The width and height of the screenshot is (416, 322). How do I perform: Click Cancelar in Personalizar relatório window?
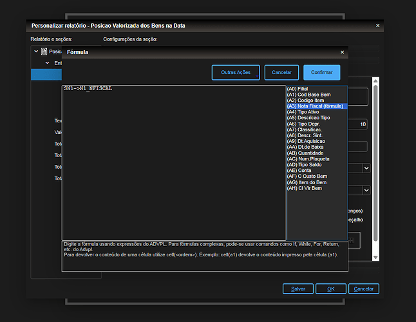tap(363, 289)
